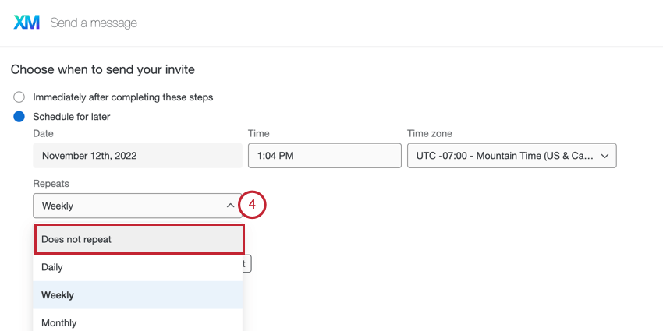663x331 pixels.
Task: Choose the highlighted Weekly list option
Action: (x=137, y=295)
